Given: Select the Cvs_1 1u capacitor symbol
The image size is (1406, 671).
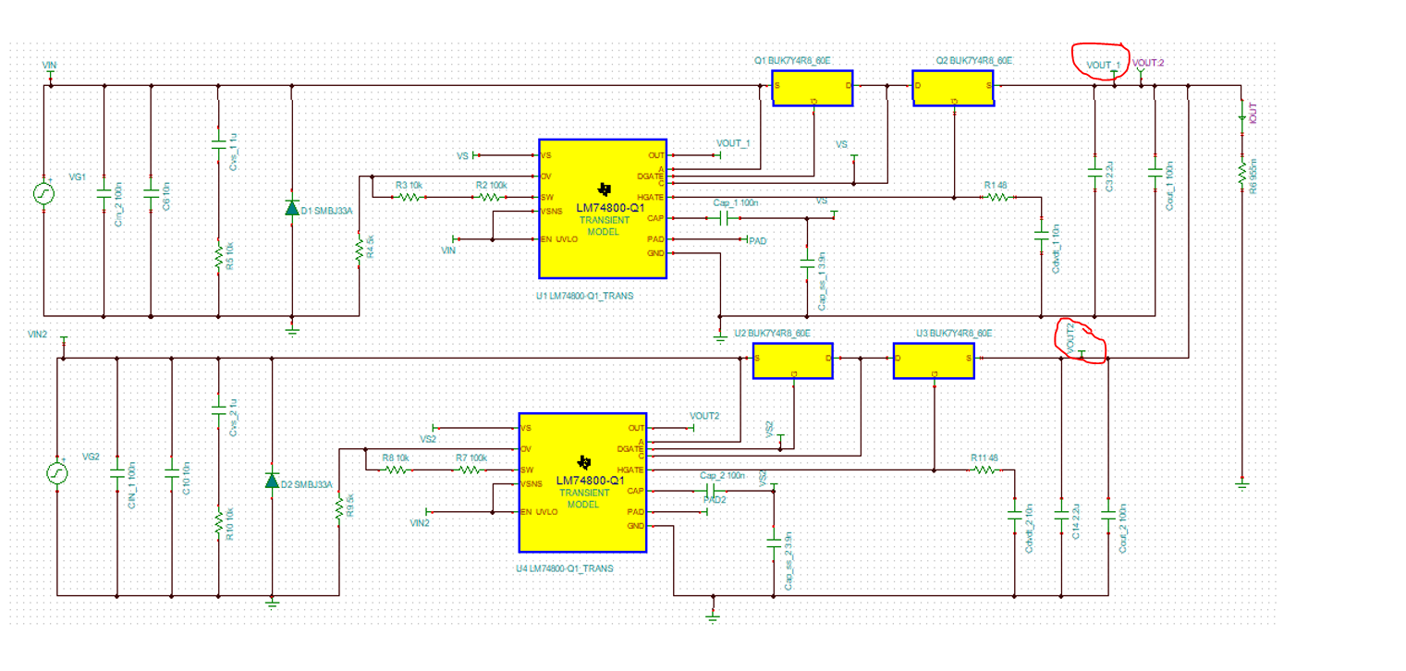Looking at the screenshot, I should (x=218, y=145).
